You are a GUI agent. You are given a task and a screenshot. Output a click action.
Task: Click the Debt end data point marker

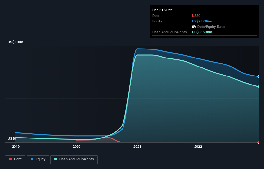pyautogui.click(x=259, y=142)
